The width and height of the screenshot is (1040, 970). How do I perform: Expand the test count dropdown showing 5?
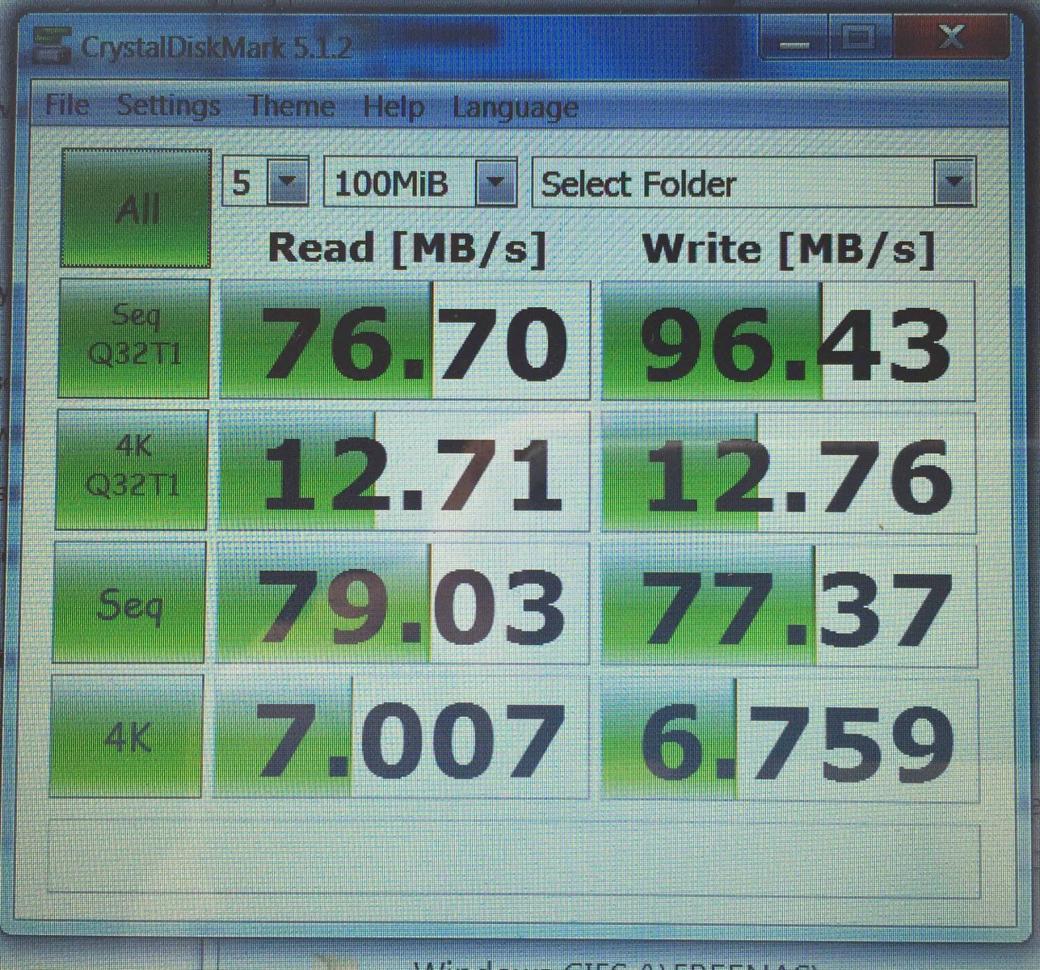[x=266, y=181]
